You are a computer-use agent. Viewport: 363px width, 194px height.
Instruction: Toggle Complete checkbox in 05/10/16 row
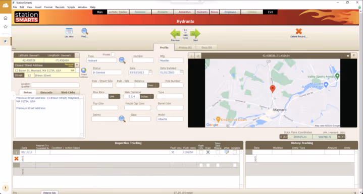coord(235,152)
